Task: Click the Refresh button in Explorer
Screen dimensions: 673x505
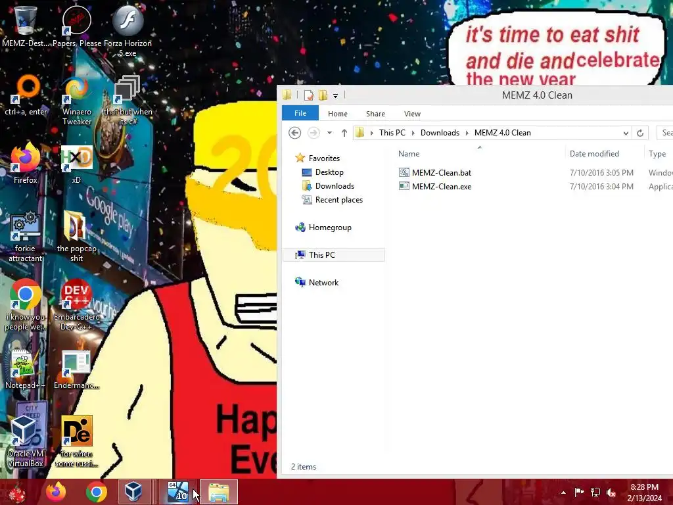Action: 640,133
